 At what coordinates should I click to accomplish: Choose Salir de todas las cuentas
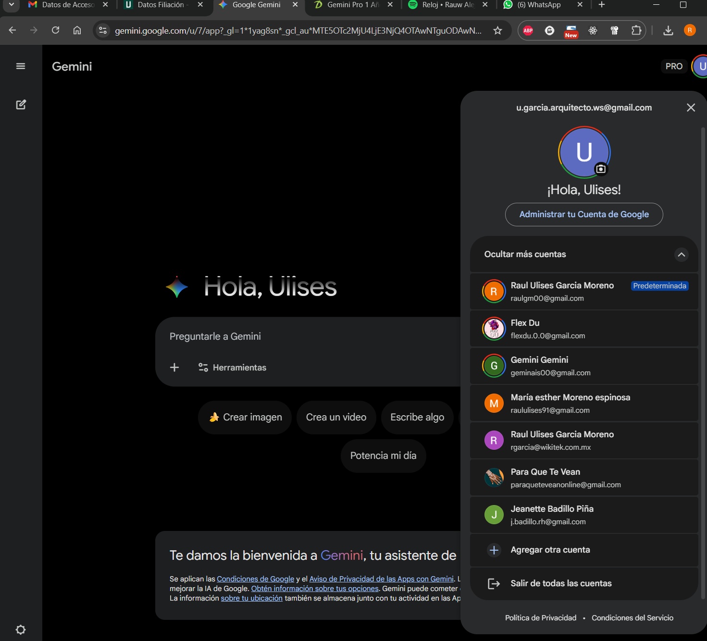(560, 583)
